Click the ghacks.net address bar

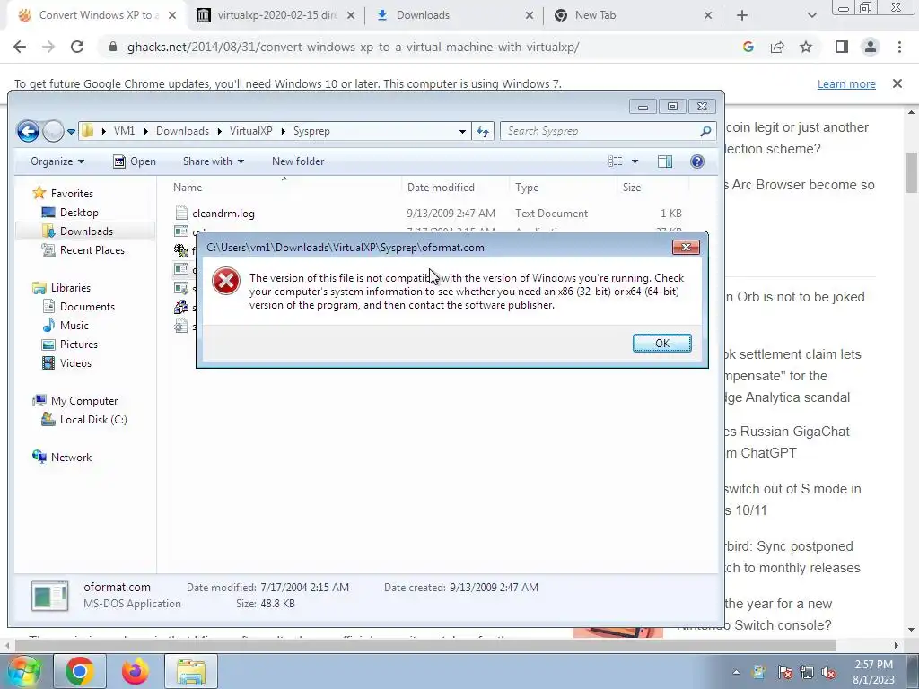tap(353, 48)
